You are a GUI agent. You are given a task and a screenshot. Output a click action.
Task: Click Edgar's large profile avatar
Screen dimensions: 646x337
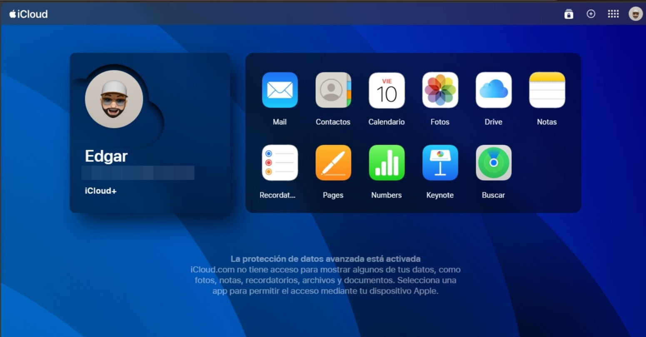(x=114, y=99)
